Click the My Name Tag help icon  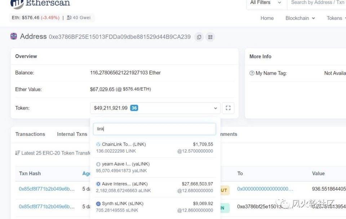(252, 73)
